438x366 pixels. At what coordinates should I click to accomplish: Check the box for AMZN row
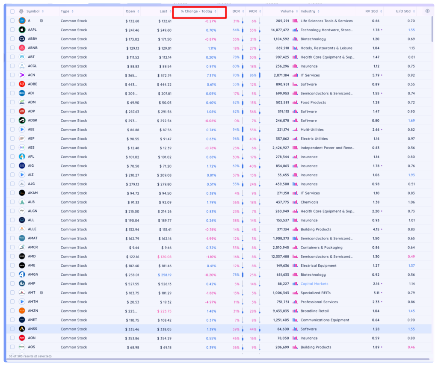click(x=12, y=311)
